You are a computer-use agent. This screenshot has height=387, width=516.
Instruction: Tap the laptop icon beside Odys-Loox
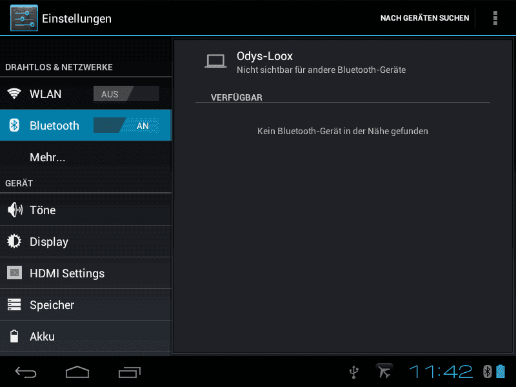tap(215, 61)
